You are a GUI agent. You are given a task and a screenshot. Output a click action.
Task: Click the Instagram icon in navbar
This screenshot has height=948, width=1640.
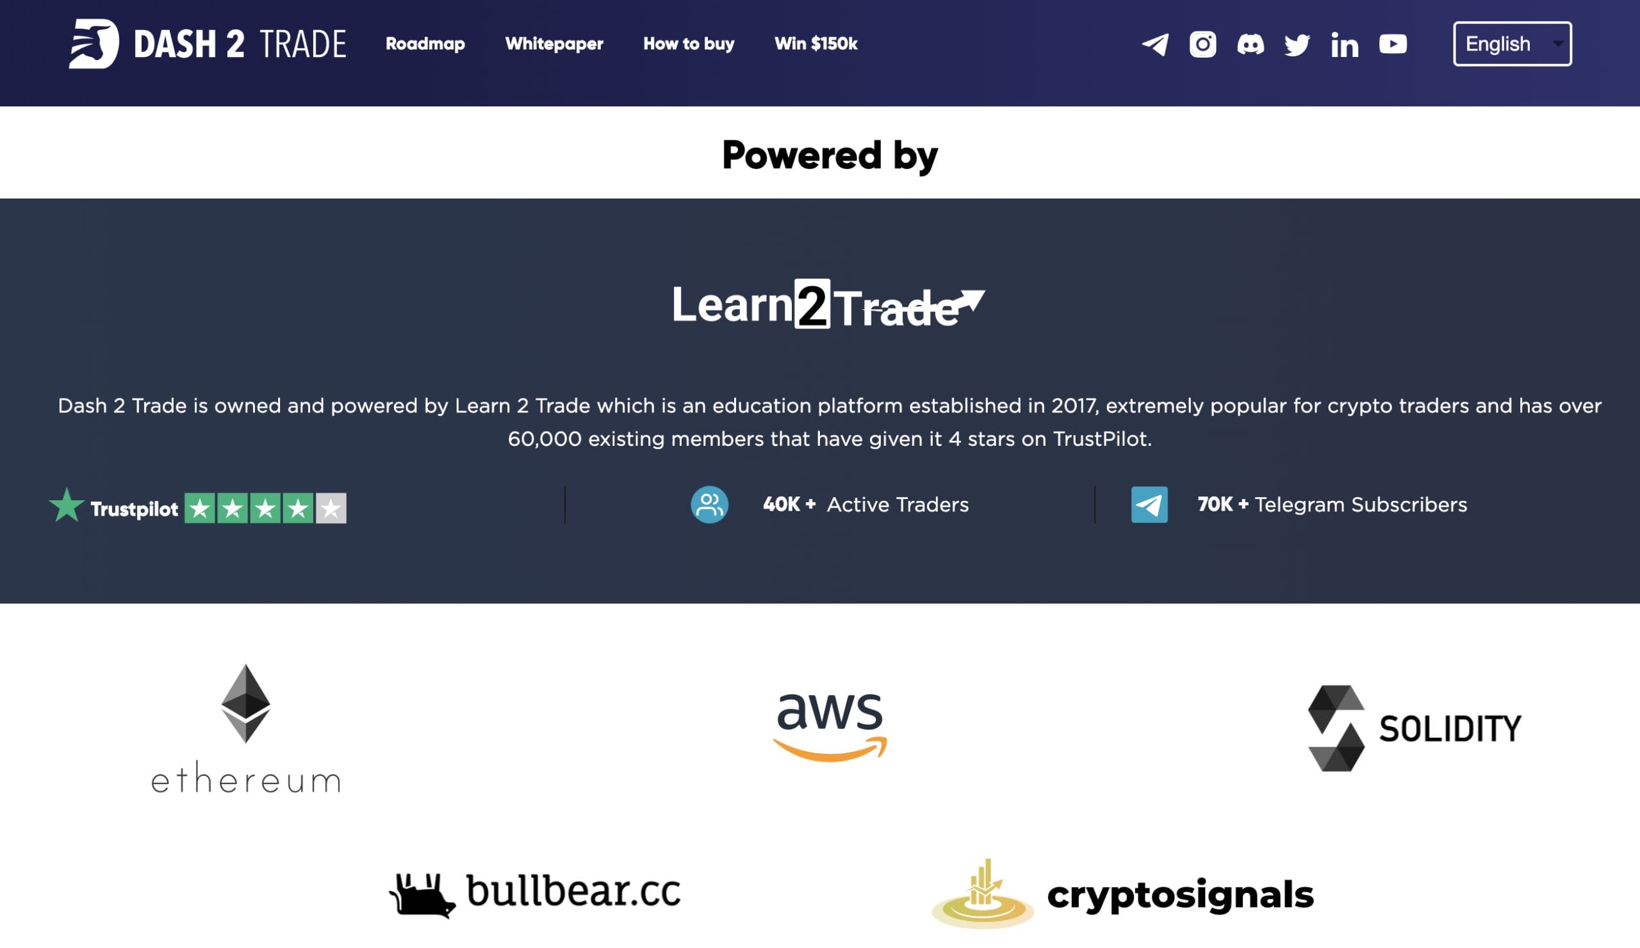coord(1203,43)
